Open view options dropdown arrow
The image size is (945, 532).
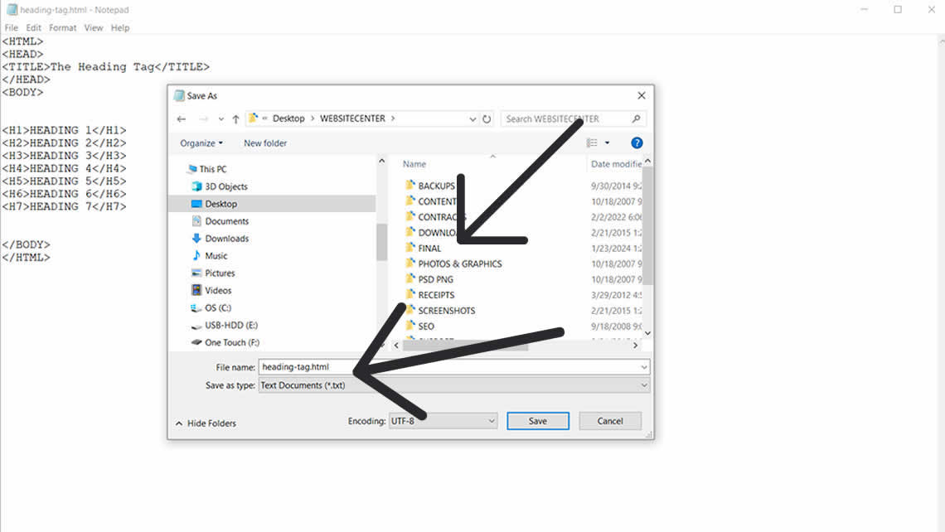coord(607,143)
